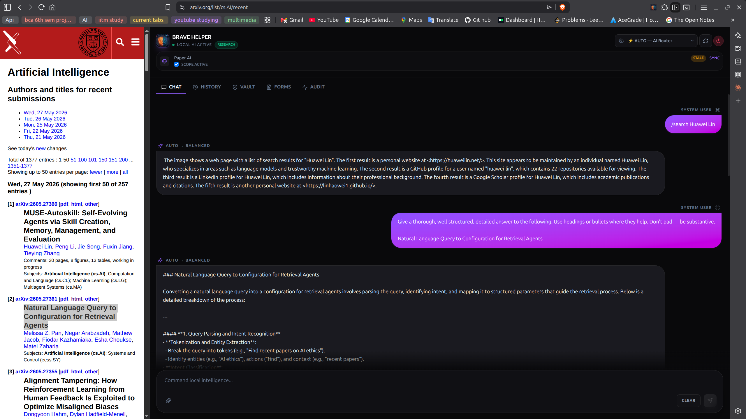Open the YouTube bookmark

point(324,20)
